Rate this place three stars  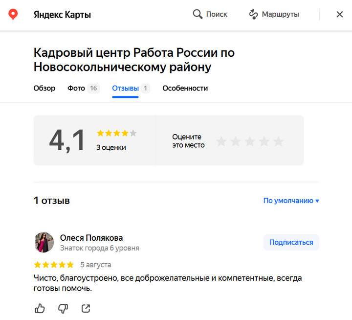click(250, 141)
